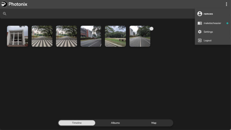Viewport: 231px width, 130px height.
Task: Click the Logout door icon
Action: pyautogui.click(x=200, y=40)
